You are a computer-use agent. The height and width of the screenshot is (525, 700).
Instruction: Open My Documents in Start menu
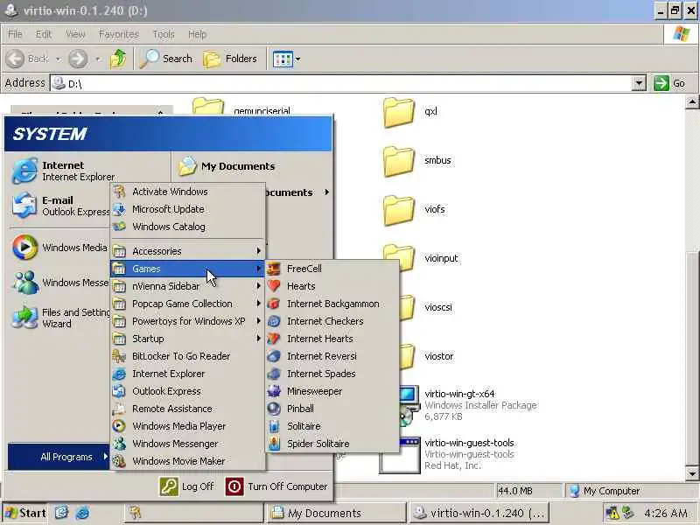[x=227, y=166]
